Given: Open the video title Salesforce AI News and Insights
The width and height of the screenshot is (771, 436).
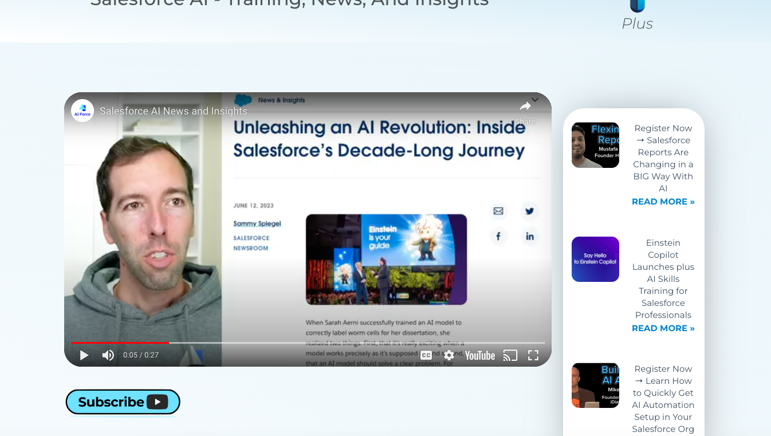Looking at the screenshot, I should tap(174, 111).
